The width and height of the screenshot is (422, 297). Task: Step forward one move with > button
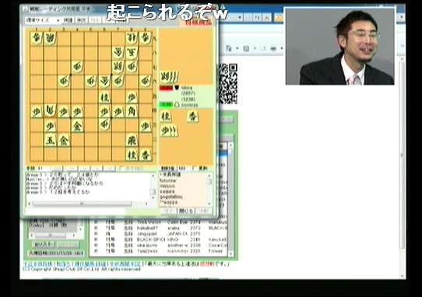[x=97, y=169]
